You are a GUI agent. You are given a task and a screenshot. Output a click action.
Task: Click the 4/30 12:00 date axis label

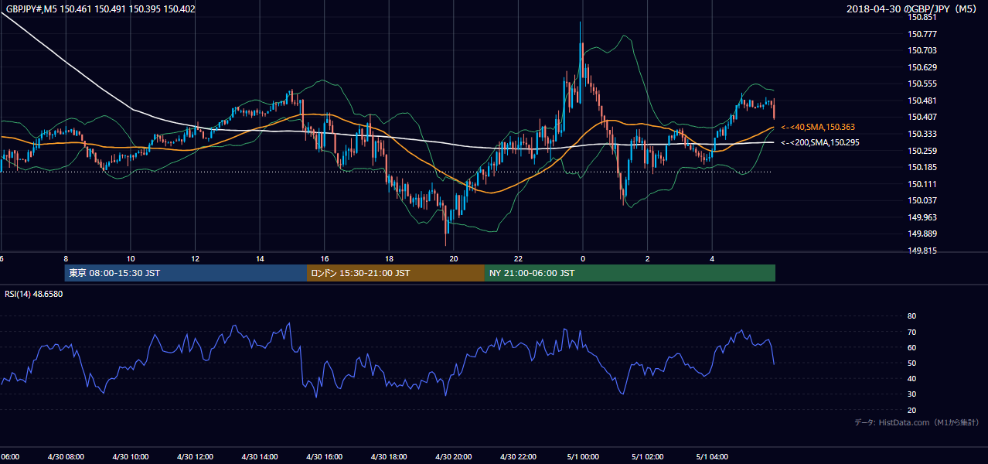click(x=195, y=457)
